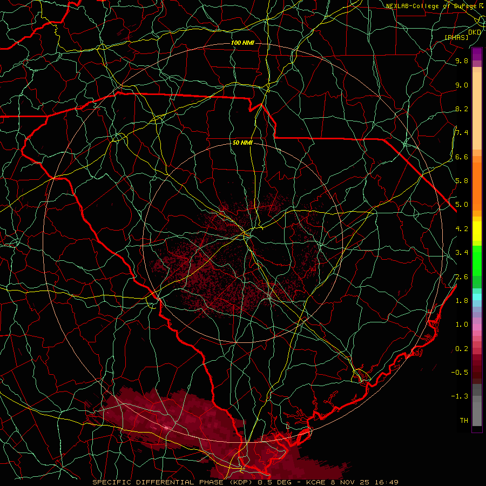Click the 1.0 legend value
The height and width of the screenshot is (486, 486).
point(462,324)
